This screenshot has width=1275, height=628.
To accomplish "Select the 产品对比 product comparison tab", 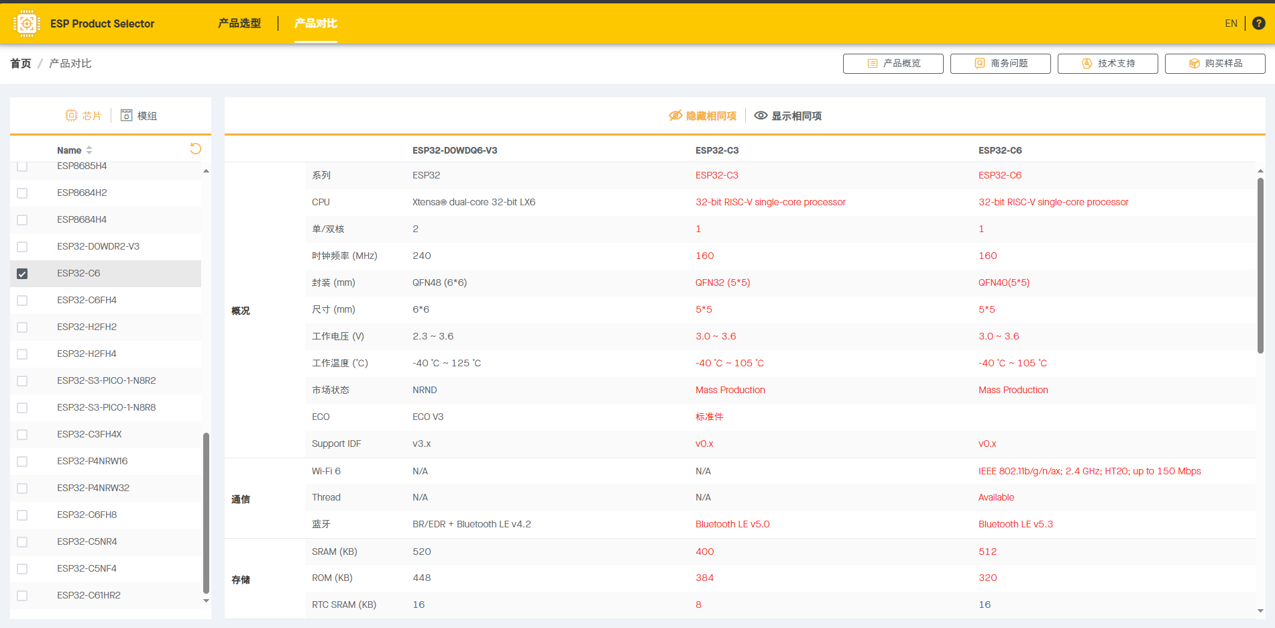I will pyautogui.click(x=315, y=23).
